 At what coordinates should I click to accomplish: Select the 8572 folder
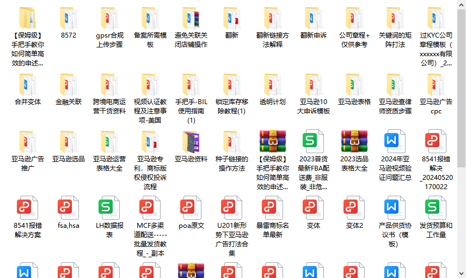pyautogui.click(x=69, y=19)
